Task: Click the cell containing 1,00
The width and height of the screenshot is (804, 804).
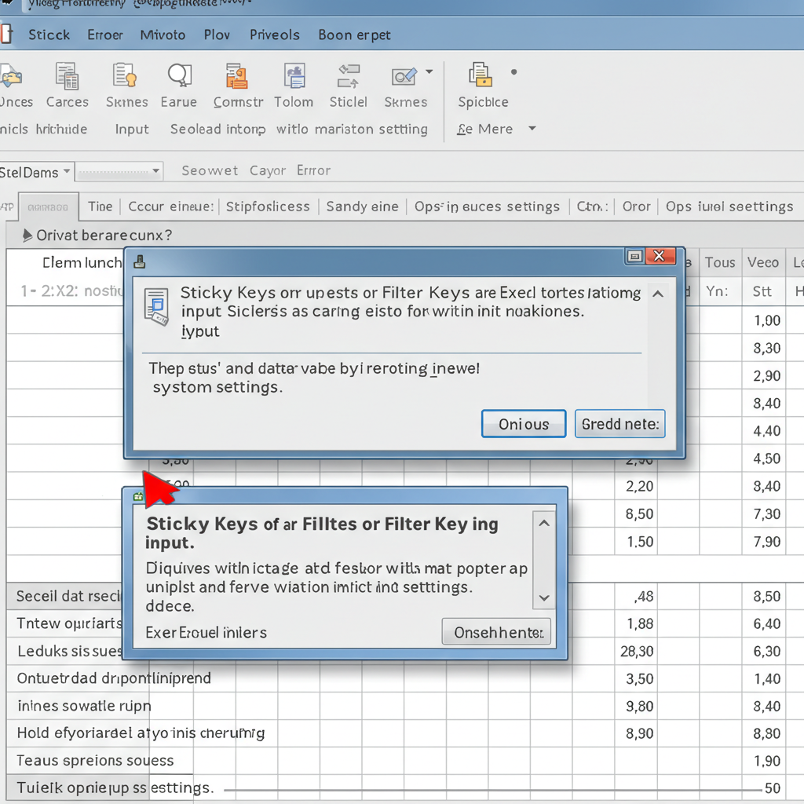Action: point(763,321)
